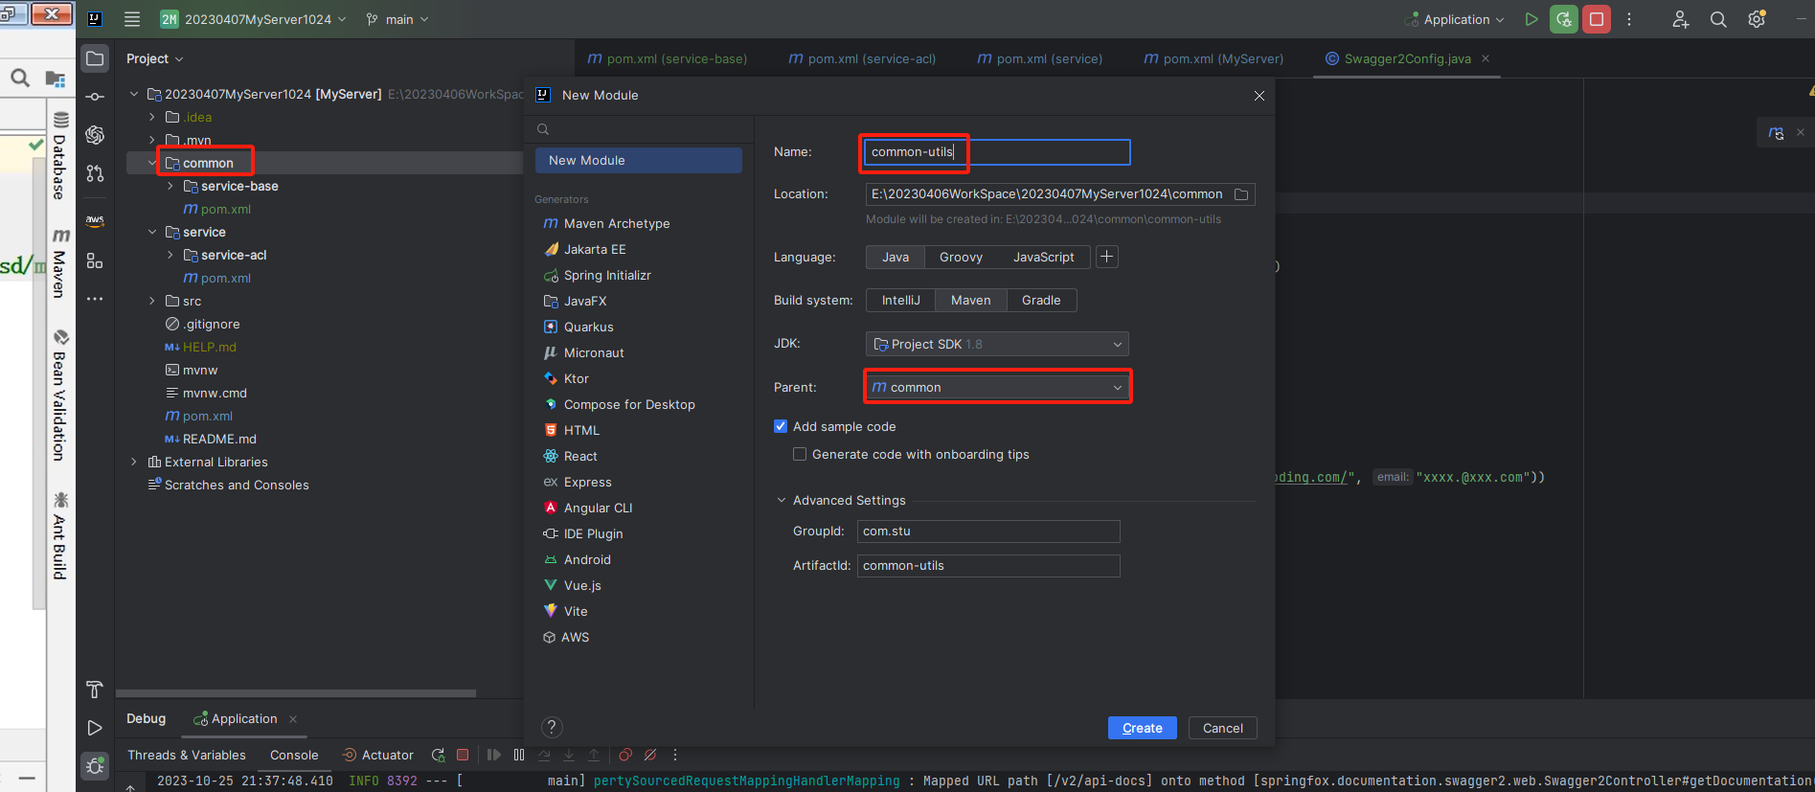Screen dimensions: 1815x792
Task: Open IDE settings gear icon
Action: [1757, 19]
